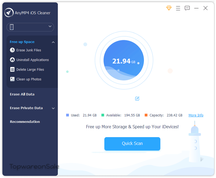Click the Capacity 238.42 GB value
Viewport: 216px width, 178px height.
coord(174,115)
